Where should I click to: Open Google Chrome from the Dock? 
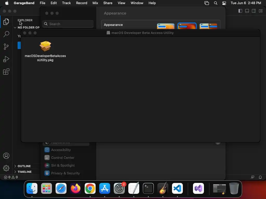click(90, 188)
